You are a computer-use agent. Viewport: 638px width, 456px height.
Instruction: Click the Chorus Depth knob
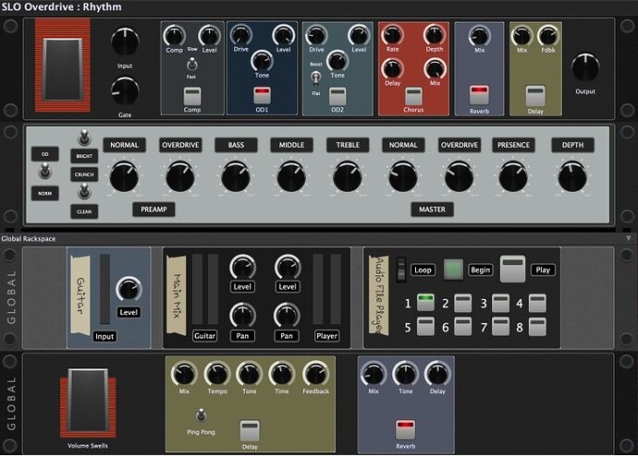[435, 35]
